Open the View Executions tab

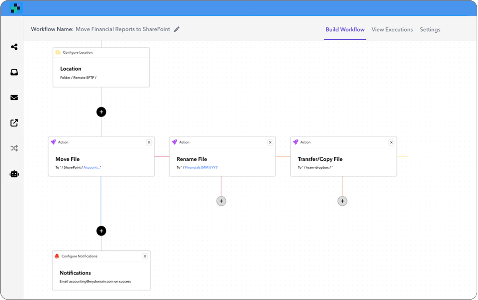(392, 29)
